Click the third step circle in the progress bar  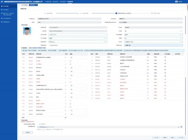tap(116, 13)
